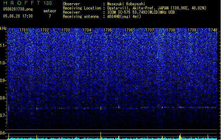Click the yellow power spike below 1740
221x140 pixels.
208,137
